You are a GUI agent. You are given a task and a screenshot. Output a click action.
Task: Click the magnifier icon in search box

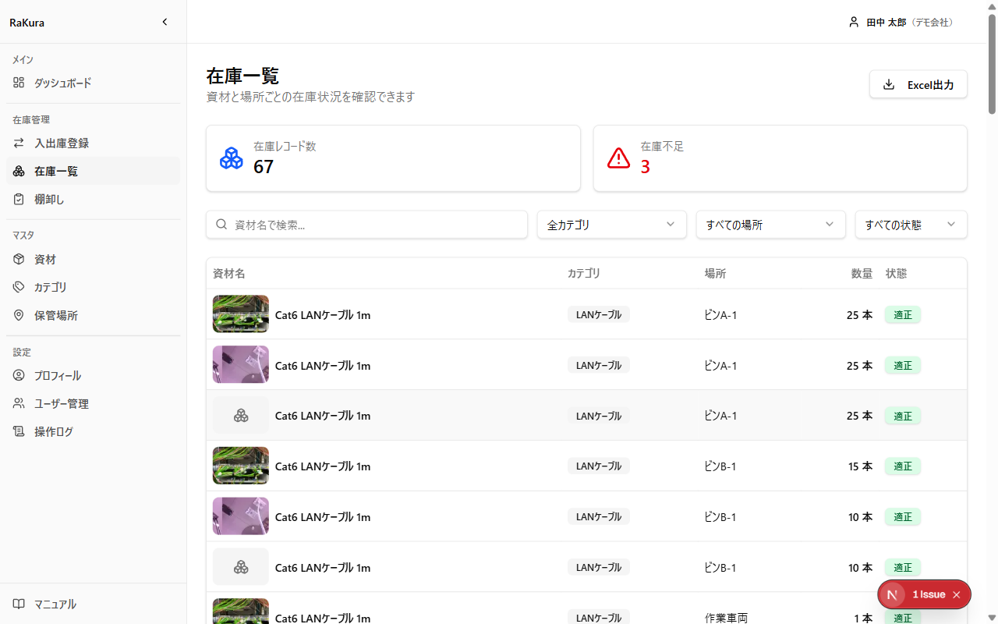[x=221, y=225]
